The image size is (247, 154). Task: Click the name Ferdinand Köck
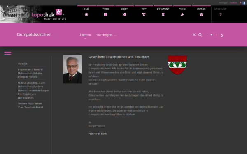[98, 133]
